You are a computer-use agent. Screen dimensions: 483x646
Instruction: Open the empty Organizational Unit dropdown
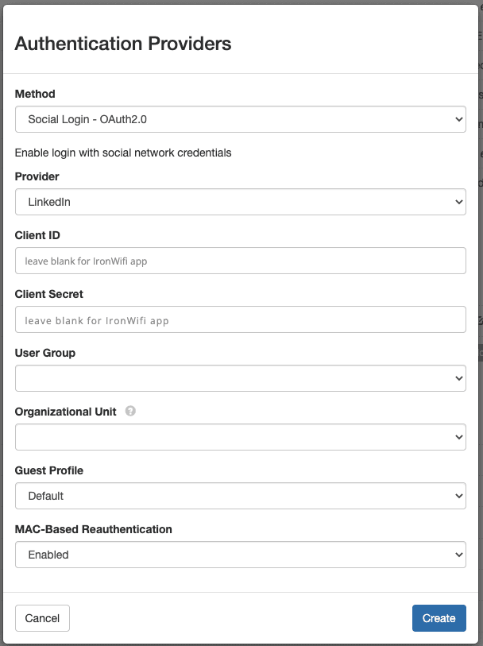[x=241, y=437]
